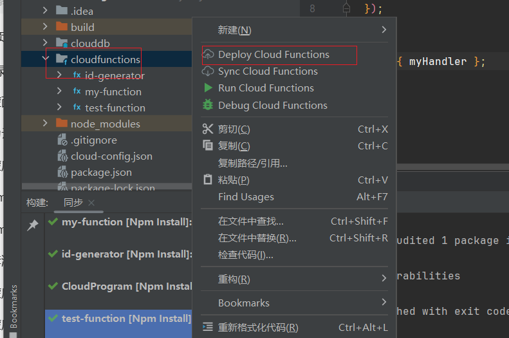Click the green Run Cloud Functions play icon
Viewport: 509px width, 338px height.
(208, 88)
